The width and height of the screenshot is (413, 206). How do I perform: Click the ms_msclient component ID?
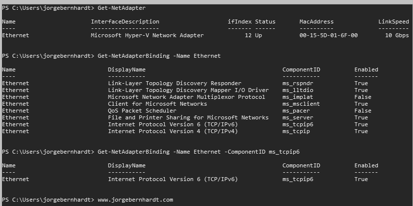(301, 104)
